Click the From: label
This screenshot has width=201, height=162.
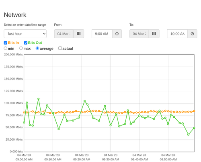coord(58,25)
